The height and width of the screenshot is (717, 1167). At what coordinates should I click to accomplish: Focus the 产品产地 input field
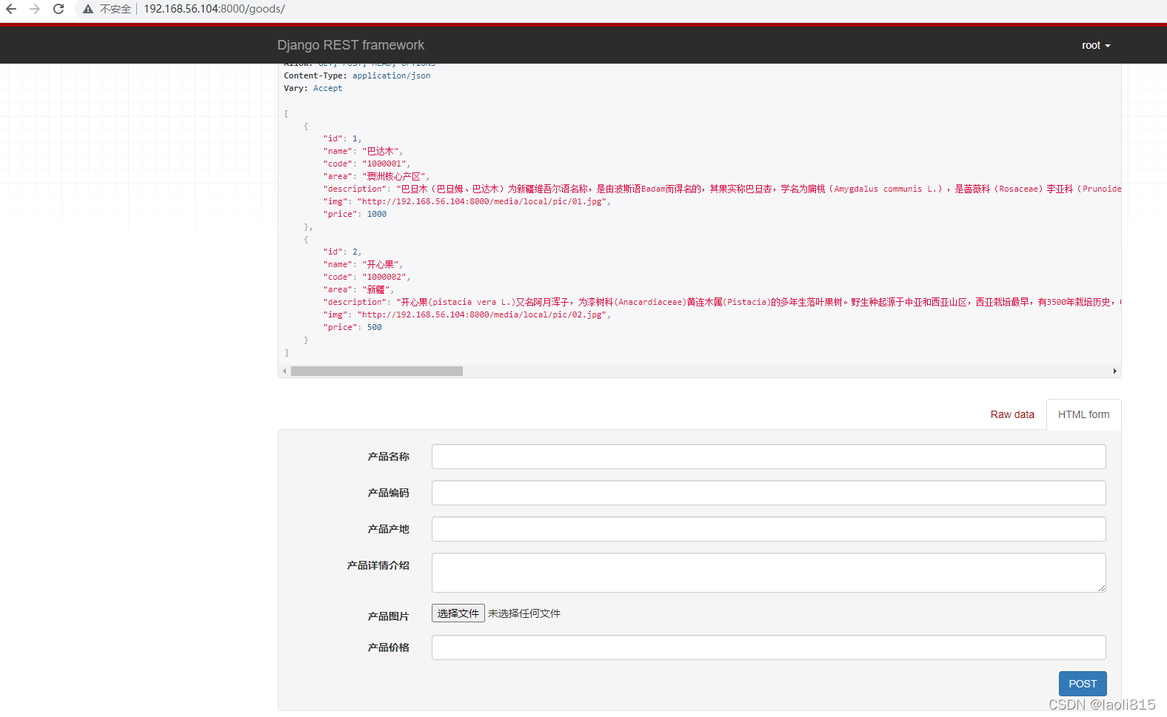tap(769, 529)
